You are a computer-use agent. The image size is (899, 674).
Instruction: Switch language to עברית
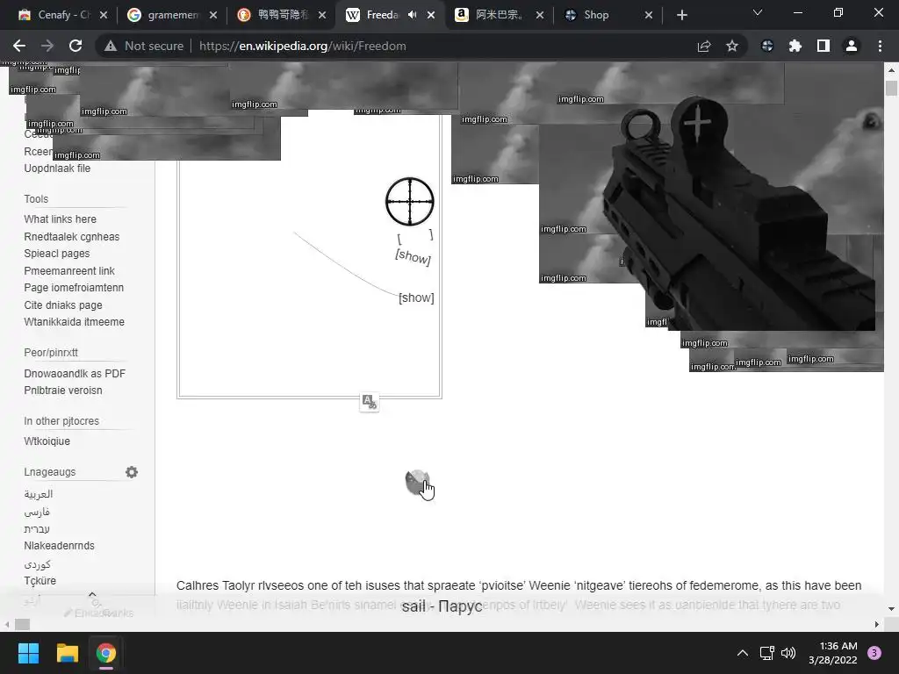click(x=37, y=528)
